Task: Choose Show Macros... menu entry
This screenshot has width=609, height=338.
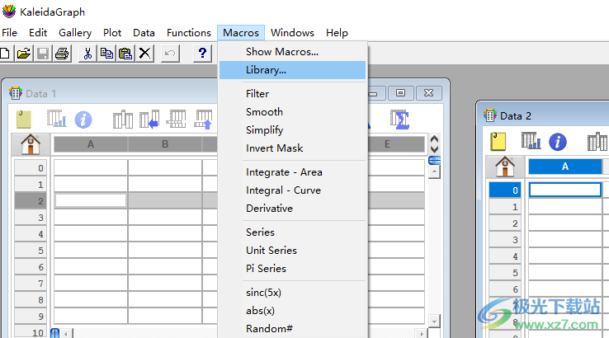Action: 282,51
